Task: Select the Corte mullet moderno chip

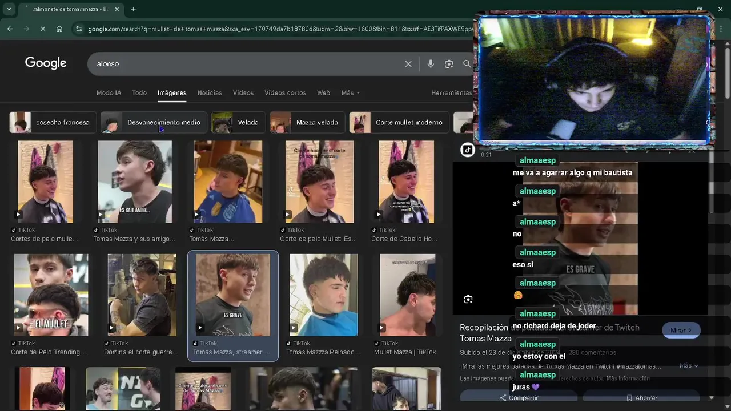Action: point(399,122)
